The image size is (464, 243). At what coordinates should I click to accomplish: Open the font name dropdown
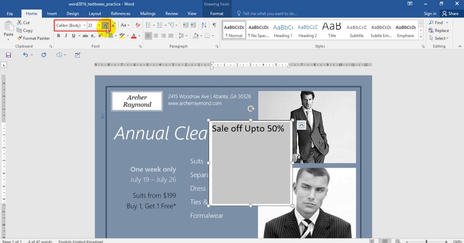coord(84,25)
